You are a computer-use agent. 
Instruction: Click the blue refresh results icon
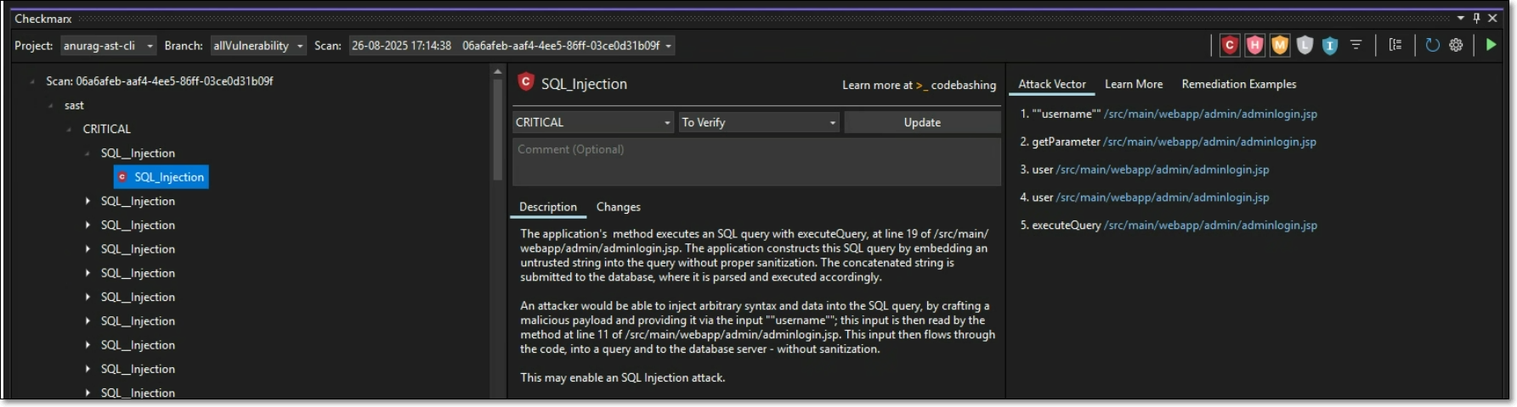click(x=1432, y=46)
